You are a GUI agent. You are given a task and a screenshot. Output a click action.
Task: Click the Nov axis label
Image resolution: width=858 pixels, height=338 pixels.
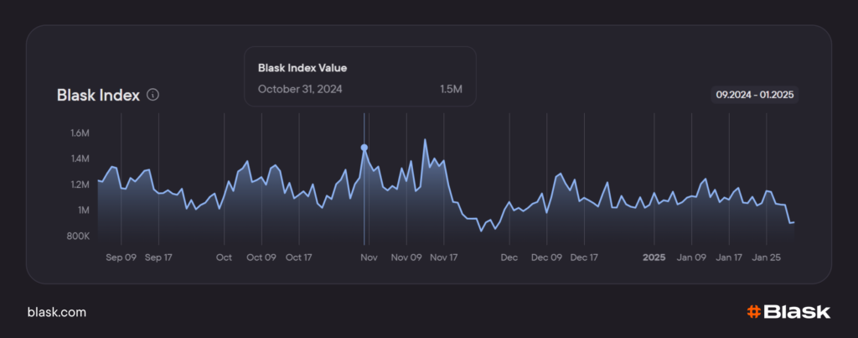(369, 257)
